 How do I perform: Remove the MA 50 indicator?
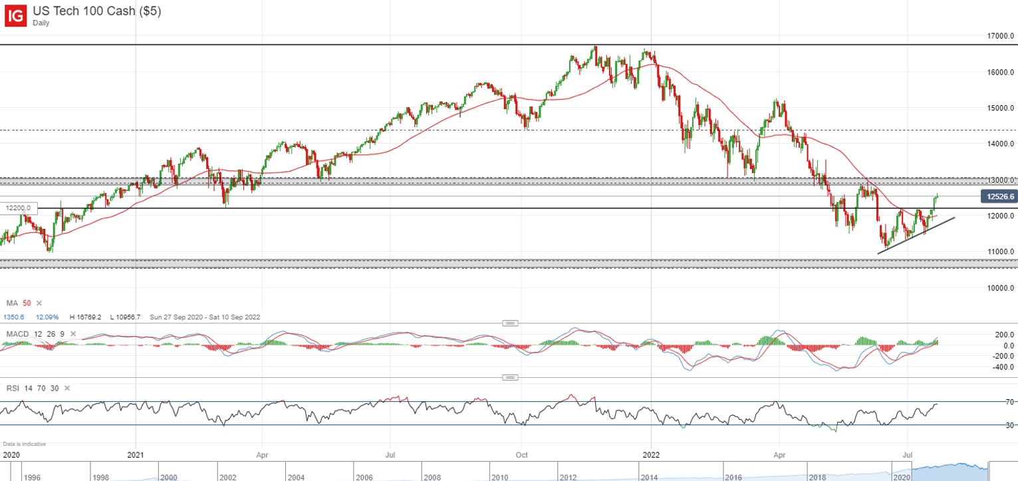[39, 303]
